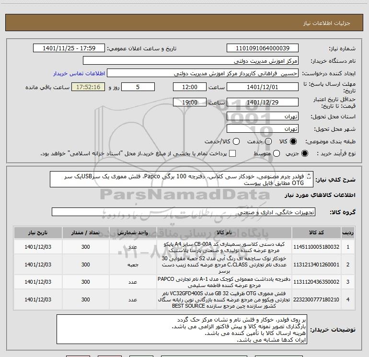Viewport: 369px width, 357px height.
Task: Click price validity date 1401/12/29
Action: pos(263,103)
